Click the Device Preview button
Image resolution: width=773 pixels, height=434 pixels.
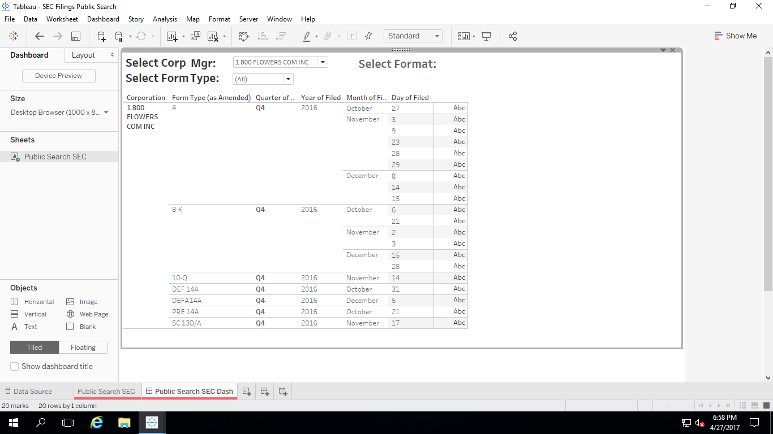[x=59, y=76]
